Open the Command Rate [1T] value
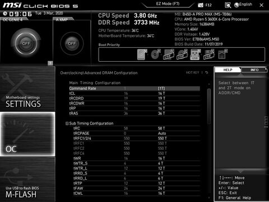The height and width of the screenshot is (202, 269). (x=161, y=89)
